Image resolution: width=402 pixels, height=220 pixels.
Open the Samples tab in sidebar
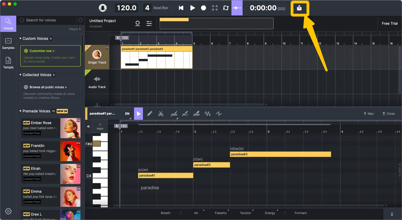[x=8, y=43]
